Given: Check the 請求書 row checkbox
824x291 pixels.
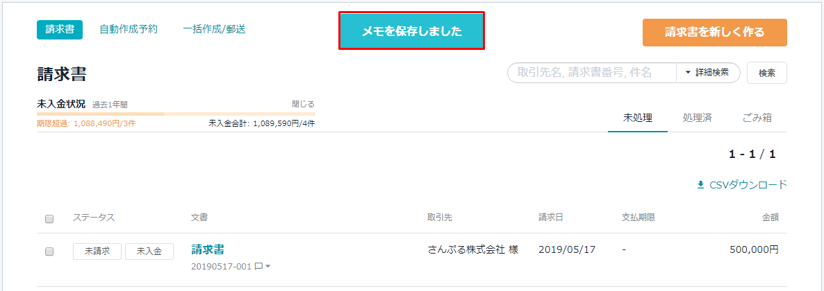Looking at the screenshot, I should [x=49, y=252].
